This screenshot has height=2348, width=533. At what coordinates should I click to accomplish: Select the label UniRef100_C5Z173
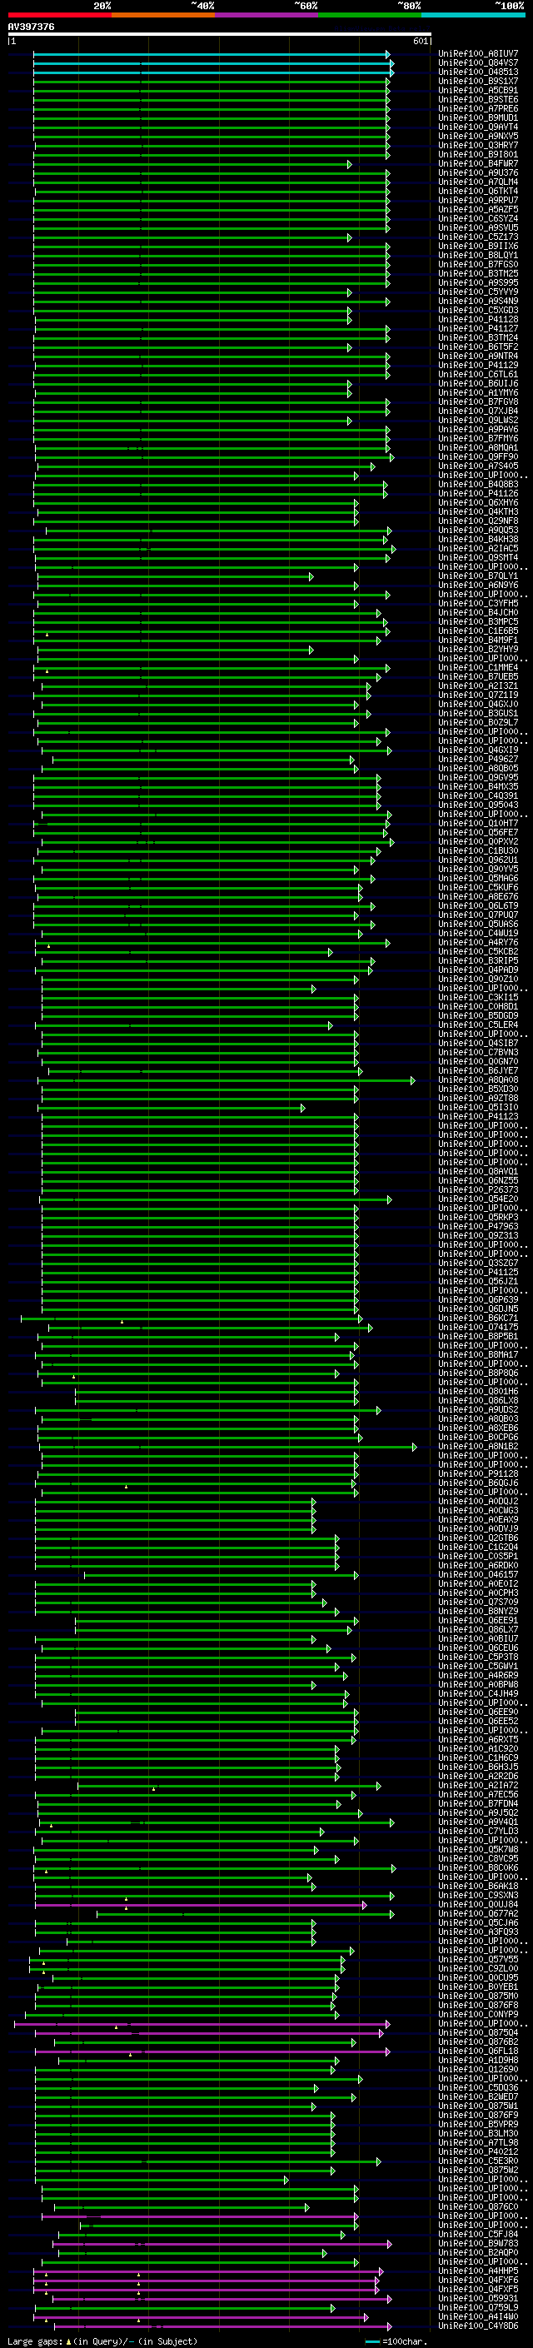[478, 237]
